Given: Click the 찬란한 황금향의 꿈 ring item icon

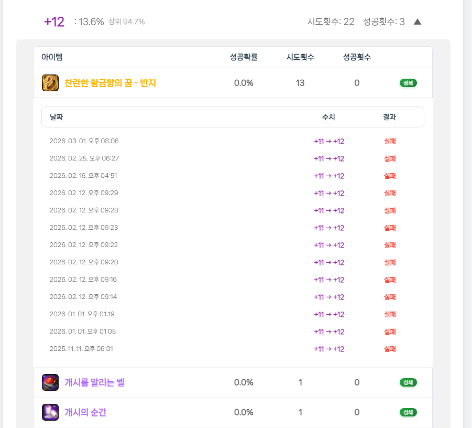Looking at the screenshot, I should click(x=50, y=83).
